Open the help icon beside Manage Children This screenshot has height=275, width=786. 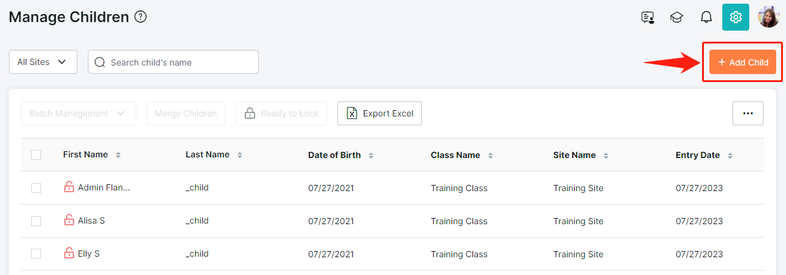(x=140, y=17)
